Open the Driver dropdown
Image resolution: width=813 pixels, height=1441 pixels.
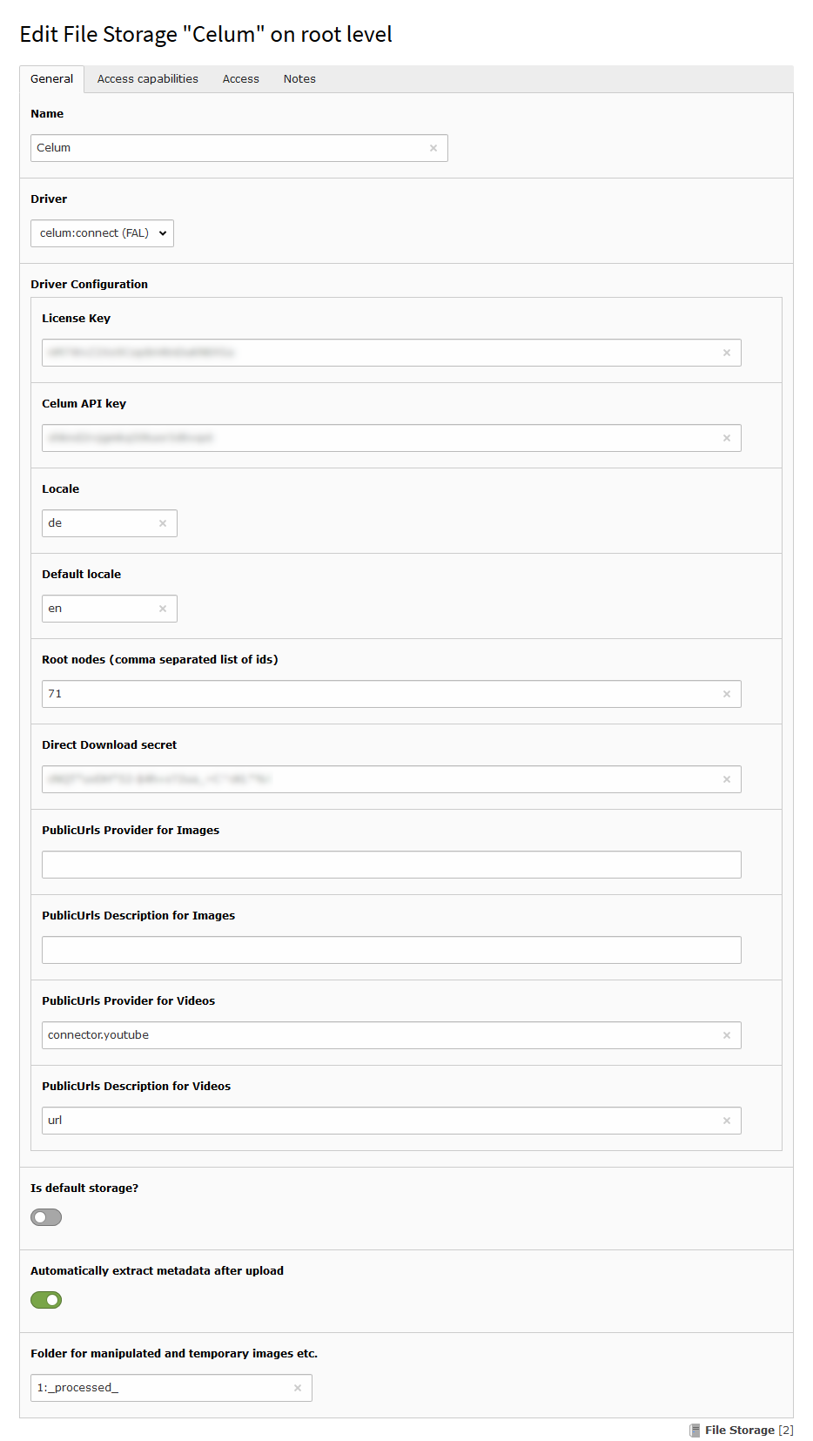point(102,233)
